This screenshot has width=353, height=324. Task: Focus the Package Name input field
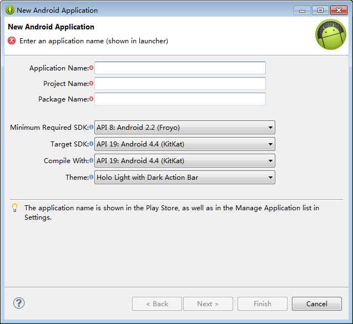[x=180, y=99]
